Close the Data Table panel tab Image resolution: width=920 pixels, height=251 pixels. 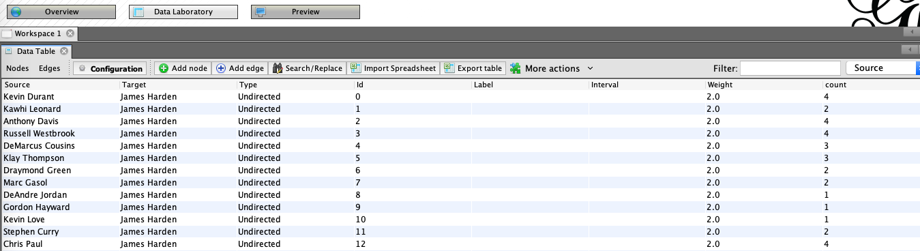(x=64, y=51)
